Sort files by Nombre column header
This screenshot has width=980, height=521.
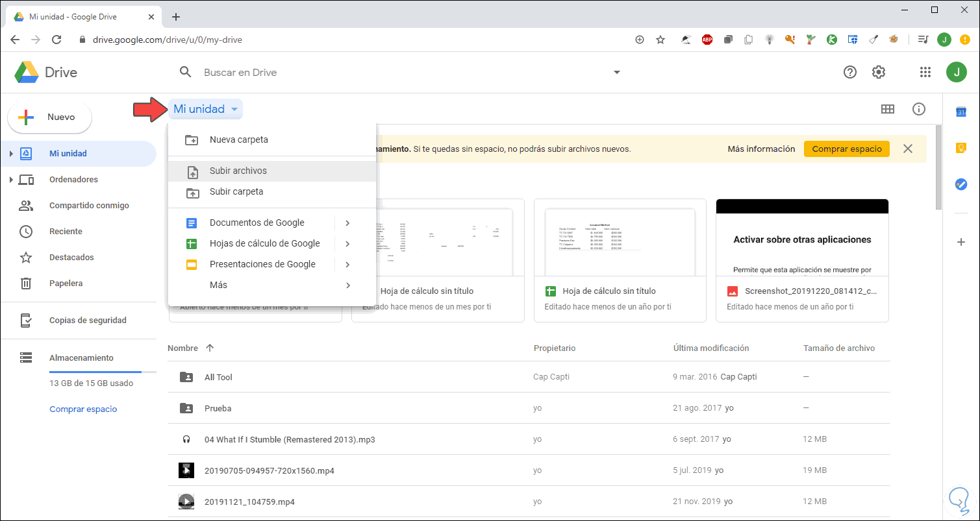[x=182, y=348]
